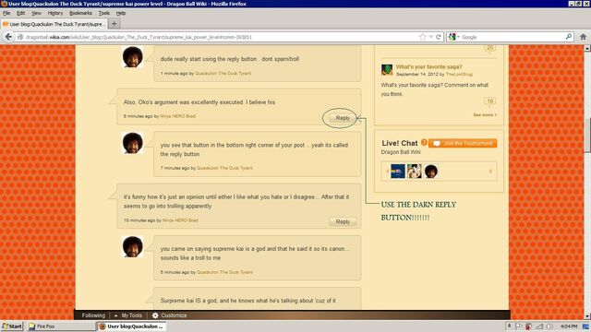Click the vertical page scrollbar thumb
The height and width of the screenshot is (332, 591).
(587, 136)
